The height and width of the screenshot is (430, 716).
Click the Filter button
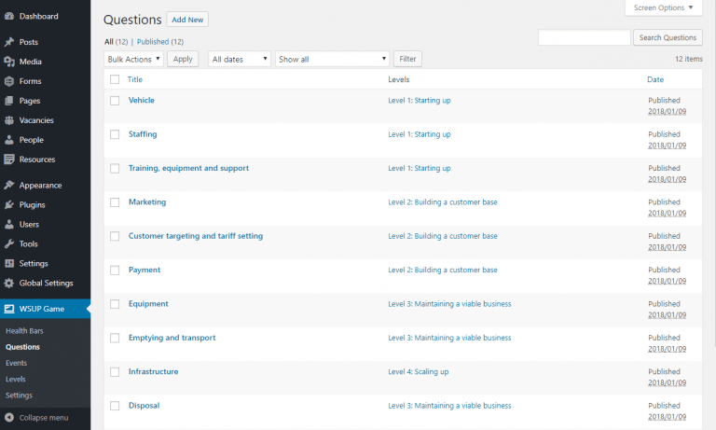407,59
